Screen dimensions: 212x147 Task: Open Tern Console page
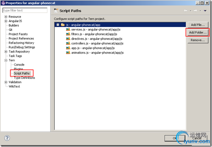pos(19,65)
